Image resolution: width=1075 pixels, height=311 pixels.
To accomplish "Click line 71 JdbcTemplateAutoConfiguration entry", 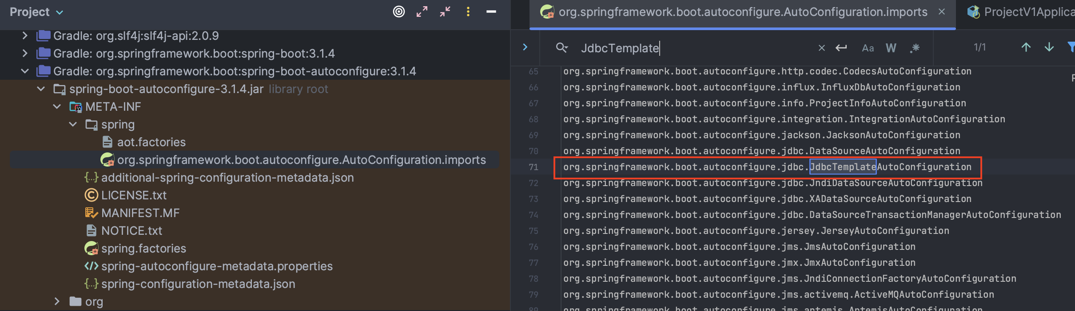I will pos(767,167).
